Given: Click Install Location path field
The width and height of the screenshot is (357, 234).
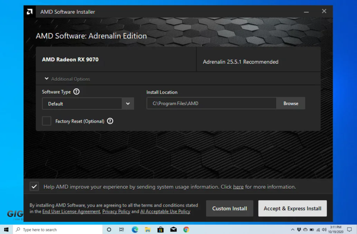Looking at the screenshot, I should pyautogui.click(x=212, y=103).
